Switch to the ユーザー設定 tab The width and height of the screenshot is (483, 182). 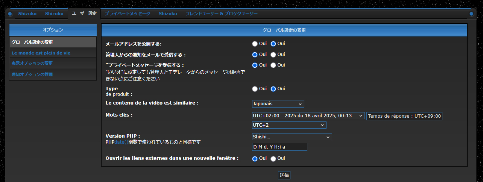84,13
